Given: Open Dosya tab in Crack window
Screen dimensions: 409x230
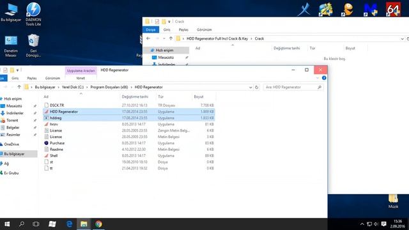Looking at the screenshot, I should (x=151, y=30).
